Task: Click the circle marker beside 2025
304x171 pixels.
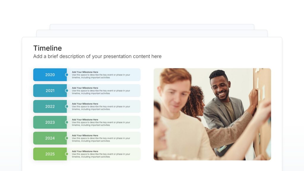Action: point(67,154)
